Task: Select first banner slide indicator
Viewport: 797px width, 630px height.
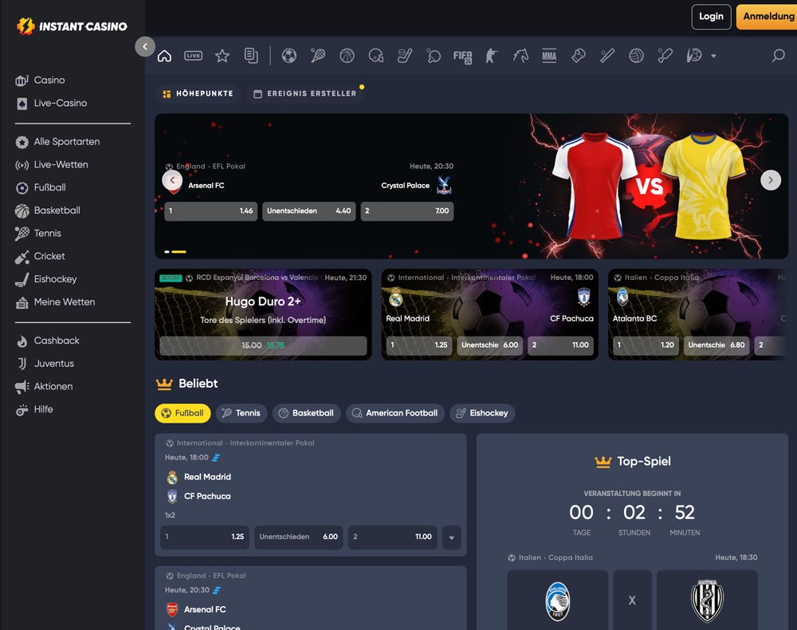Action: click(167, 252)
